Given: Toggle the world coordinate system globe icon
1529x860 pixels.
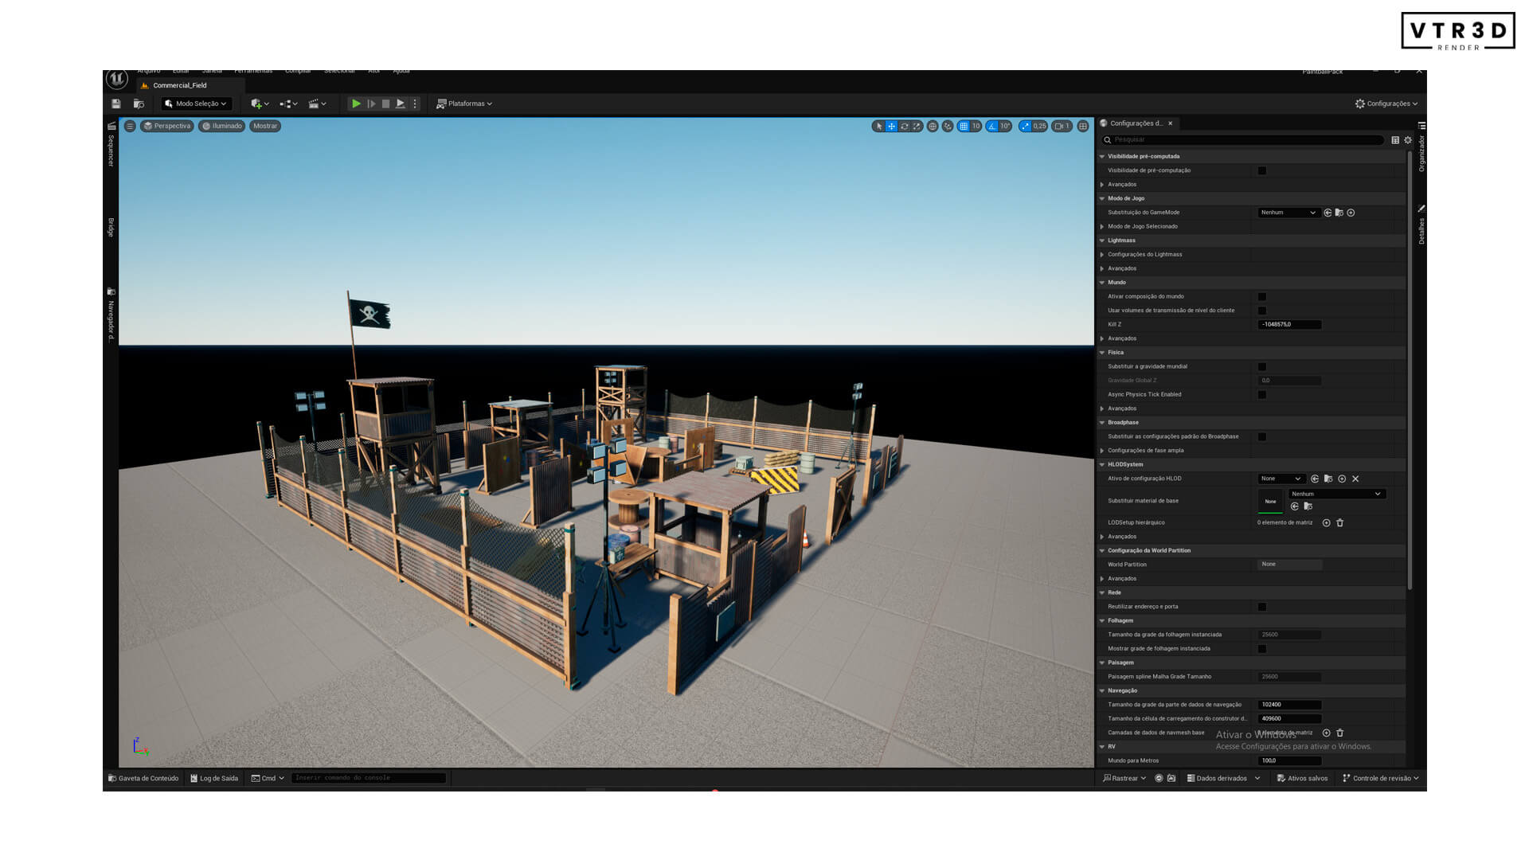Looking at the screenshot, I should (933, 126).
